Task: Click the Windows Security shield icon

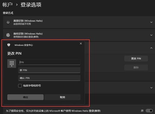Action: pyautogui.click(x=9, y=45)
